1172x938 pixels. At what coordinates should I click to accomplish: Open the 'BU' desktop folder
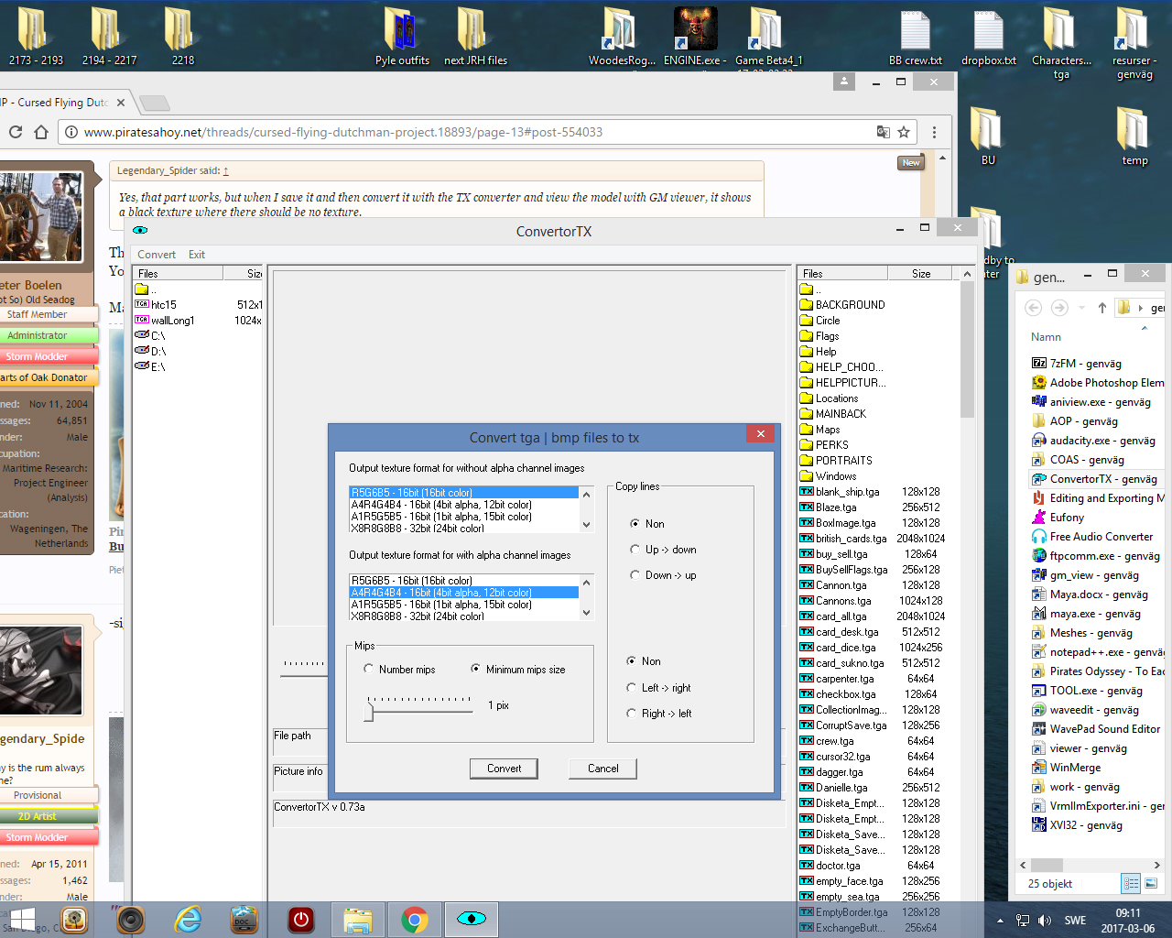tap(988, 136)
